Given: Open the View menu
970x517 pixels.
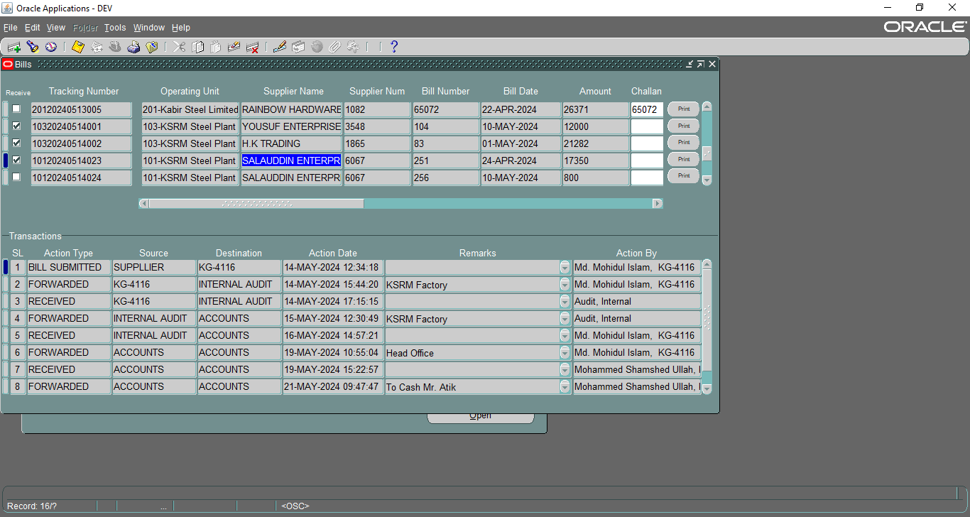Looking at the screenshot, I should coord(56,28).
